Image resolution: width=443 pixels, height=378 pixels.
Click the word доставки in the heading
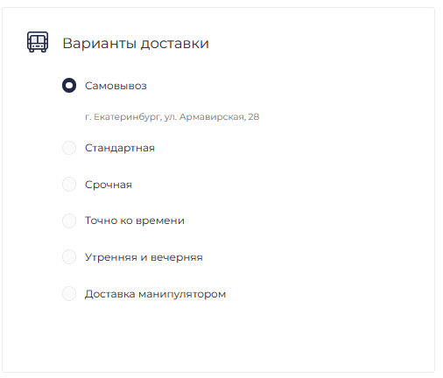click(175, 44)
